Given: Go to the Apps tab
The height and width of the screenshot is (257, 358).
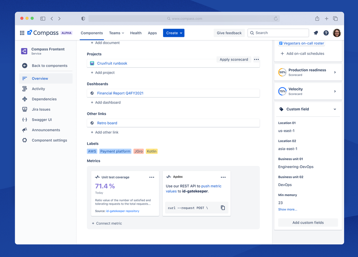Looking at the screenshot, I should click(x=152, y=33).
